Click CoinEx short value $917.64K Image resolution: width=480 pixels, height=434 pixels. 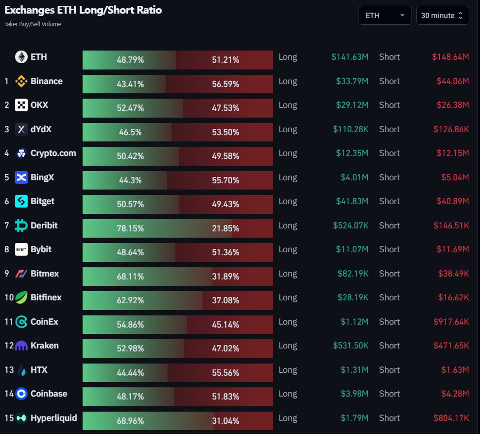tap(451, 322)
